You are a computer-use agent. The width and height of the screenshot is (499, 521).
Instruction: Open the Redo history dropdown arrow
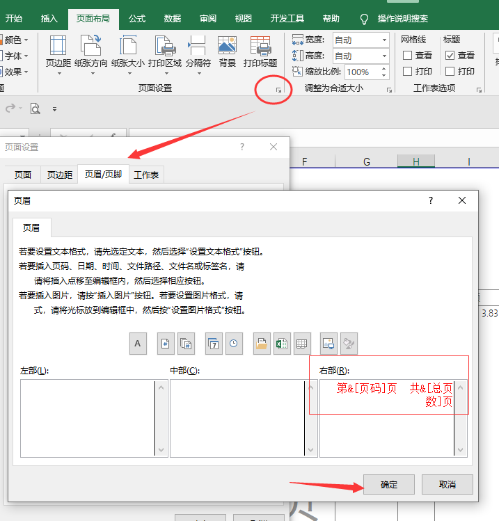(21, 109)
